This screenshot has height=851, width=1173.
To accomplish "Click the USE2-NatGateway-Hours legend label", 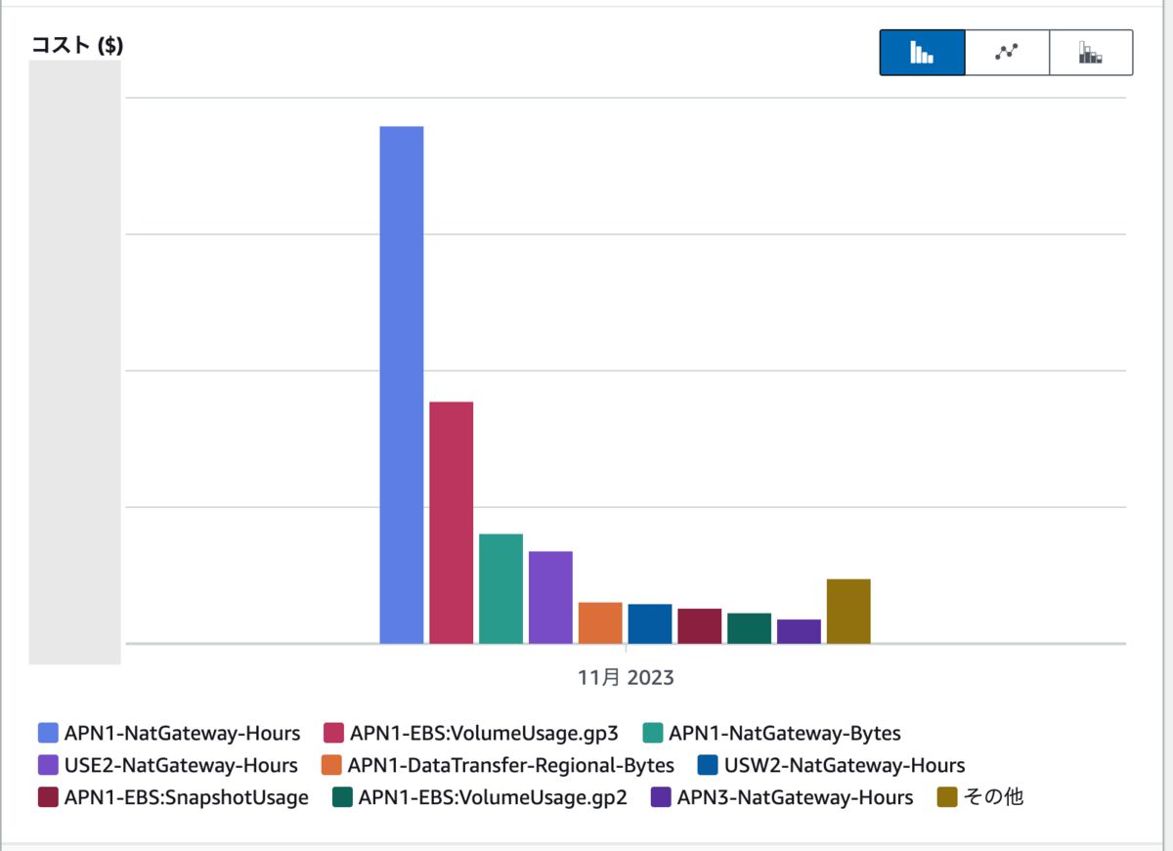I will (x=181, y=765).
